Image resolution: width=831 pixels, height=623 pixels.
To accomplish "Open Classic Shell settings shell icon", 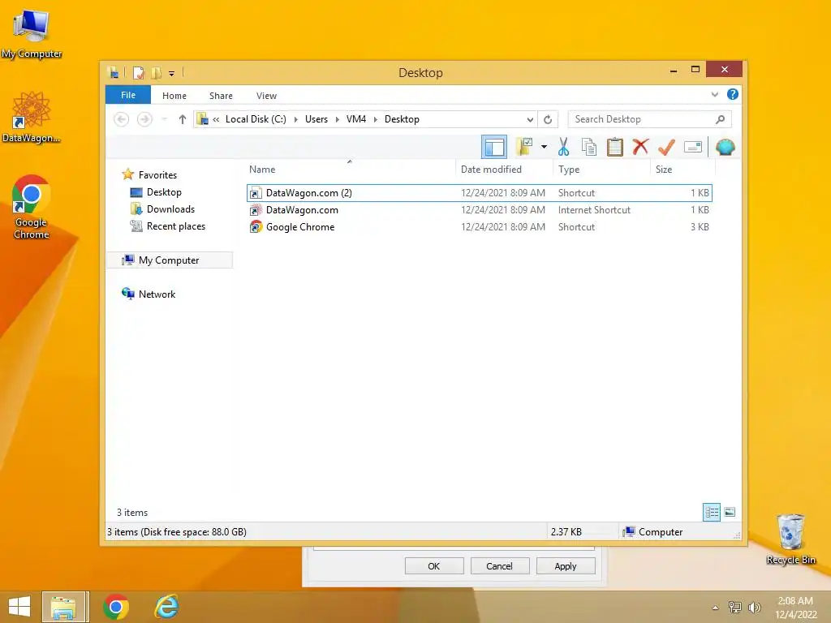I will (725, 147).
